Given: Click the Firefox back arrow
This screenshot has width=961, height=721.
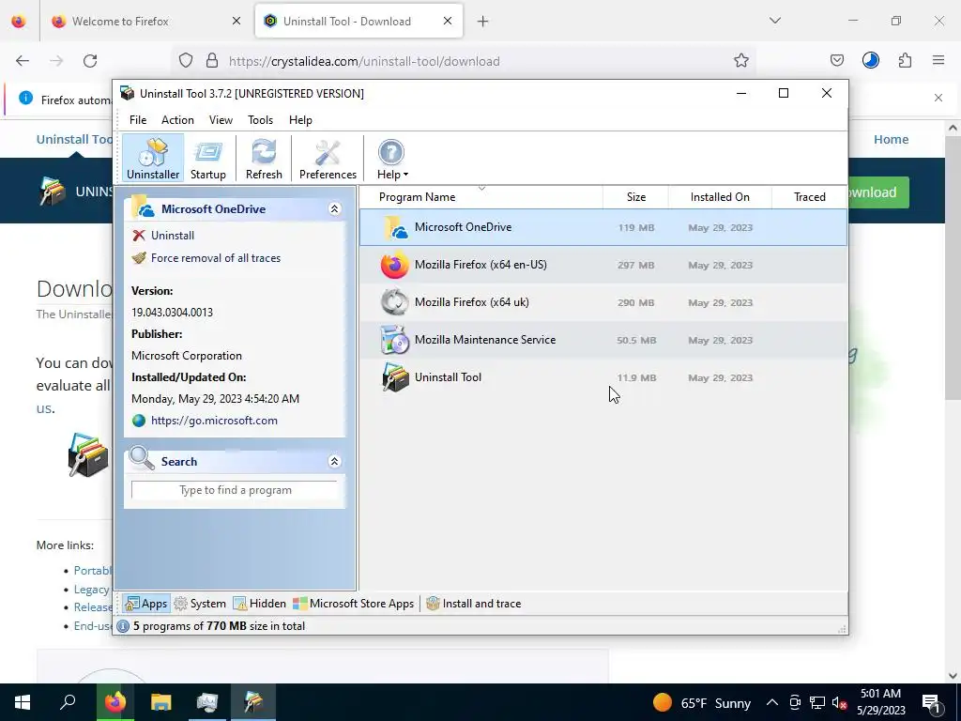Looking at the screenshot, I should pos(23,61).
